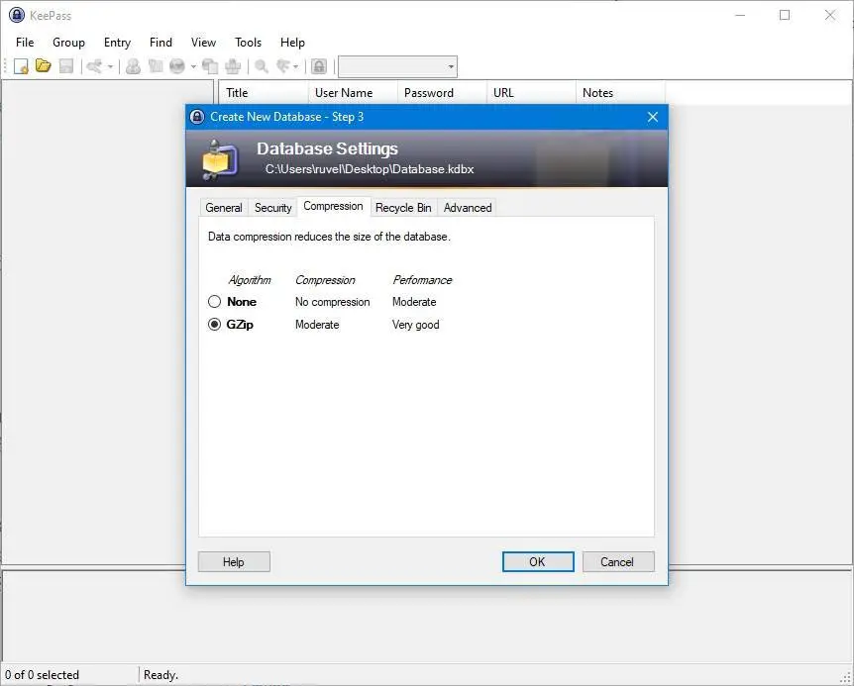Open the Entry menu

click(x=117, y=43)
